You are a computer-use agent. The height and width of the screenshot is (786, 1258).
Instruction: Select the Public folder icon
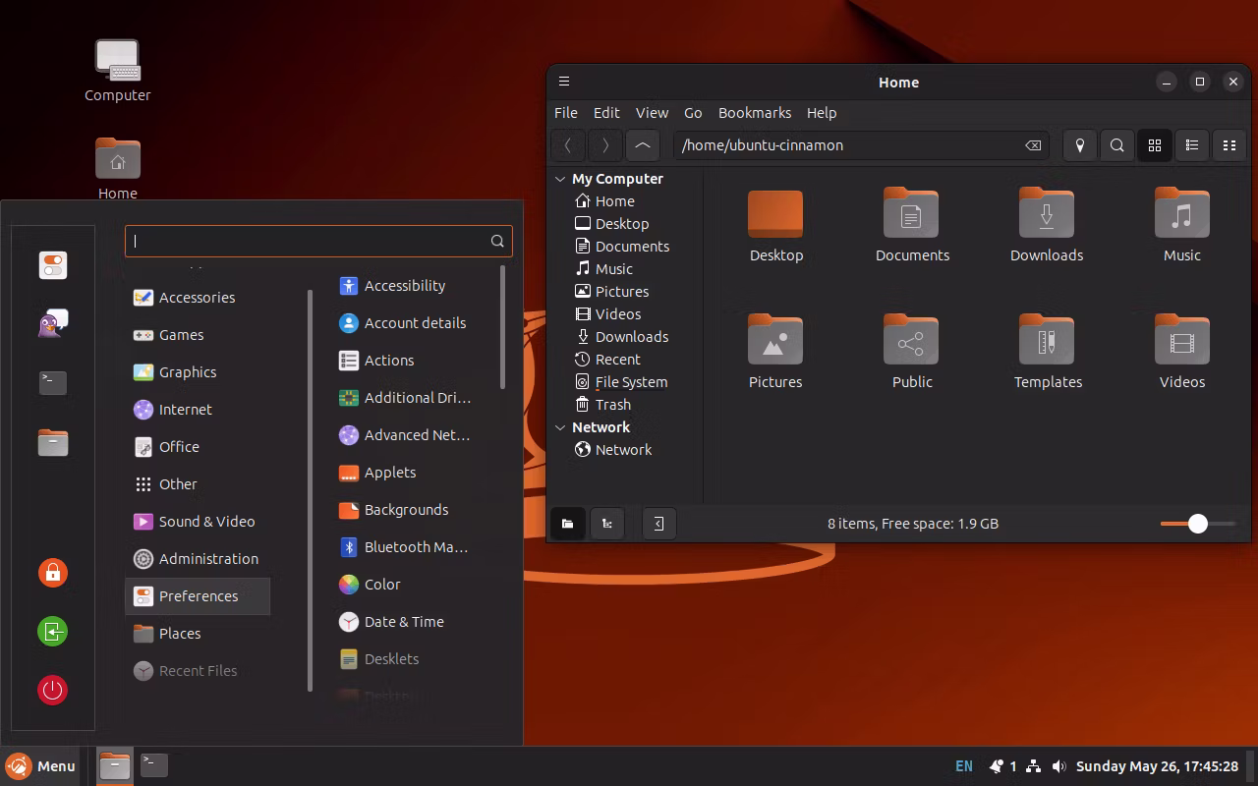(x=912, y=340)
